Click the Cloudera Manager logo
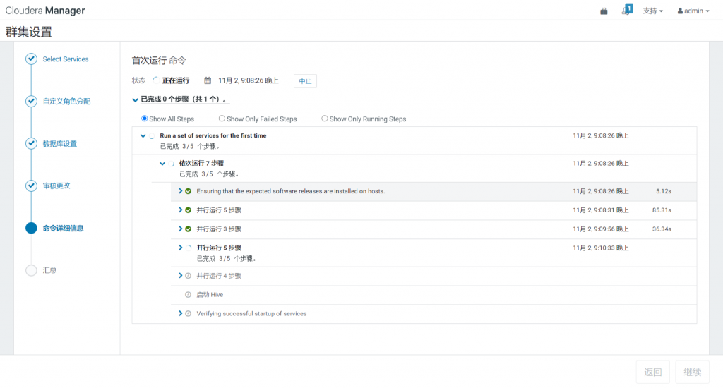 [45, 10]
